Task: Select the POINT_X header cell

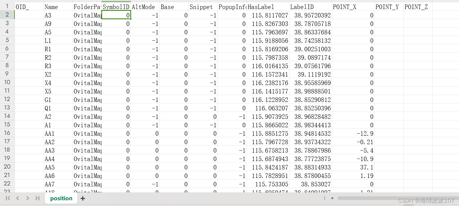Action: (353, 7)
